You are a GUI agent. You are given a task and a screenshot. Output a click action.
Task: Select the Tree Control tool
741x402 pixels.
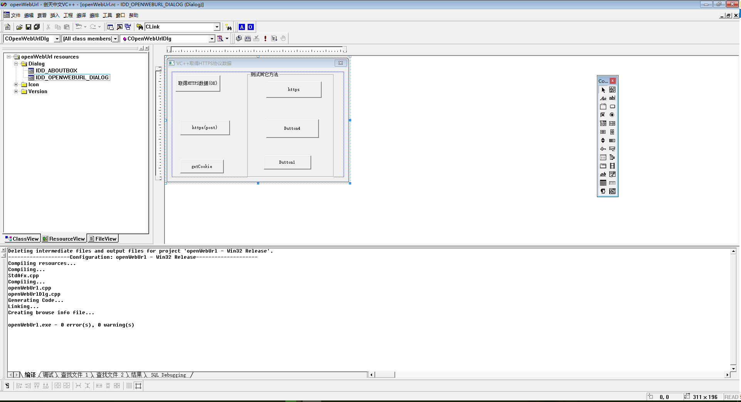(612, 157)
